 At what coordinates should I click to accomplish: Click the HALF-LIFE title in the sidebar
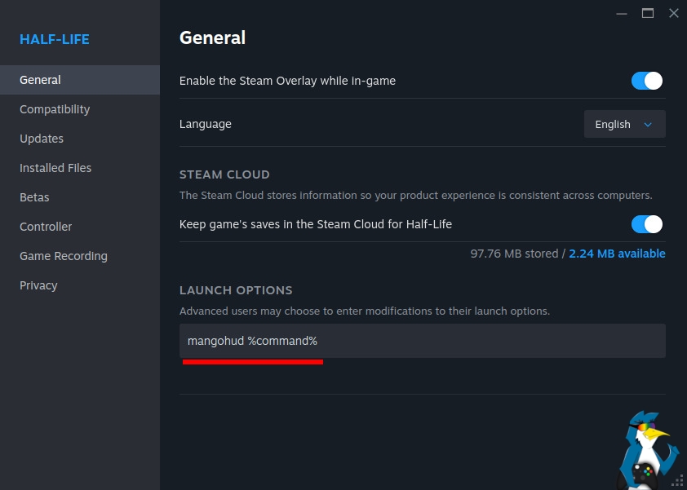pos(55,39)
